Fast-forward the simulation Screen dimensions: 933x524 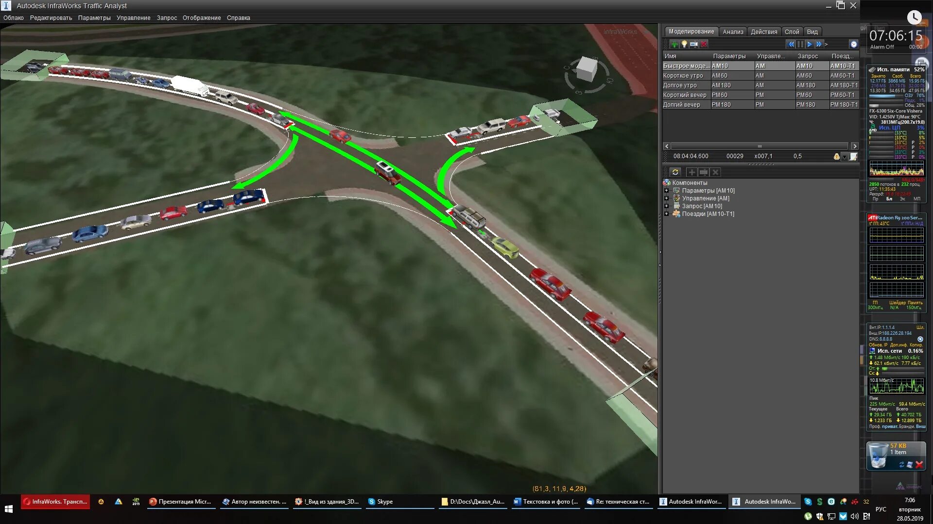click(819, 44)
